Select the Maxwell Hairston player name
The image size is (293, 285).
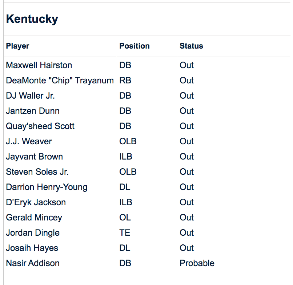click(39, 65)
